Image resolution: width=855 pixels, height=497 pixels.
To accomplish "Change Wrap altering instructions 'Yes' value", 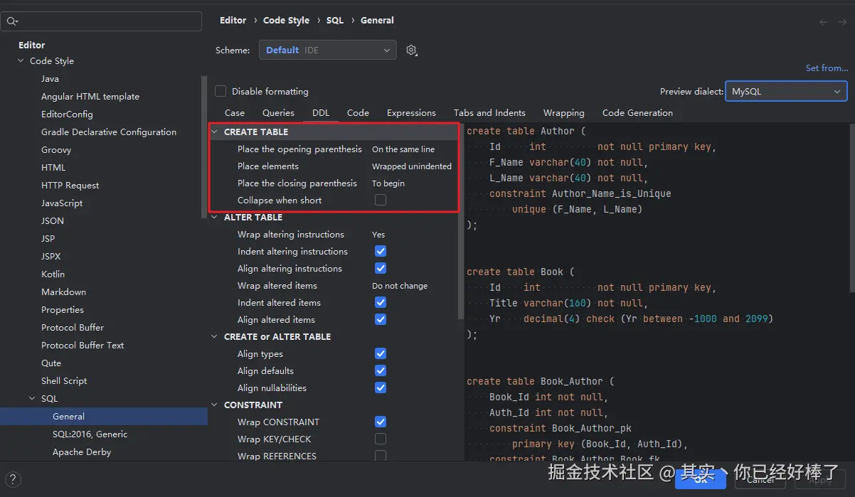I will point(378,235).
